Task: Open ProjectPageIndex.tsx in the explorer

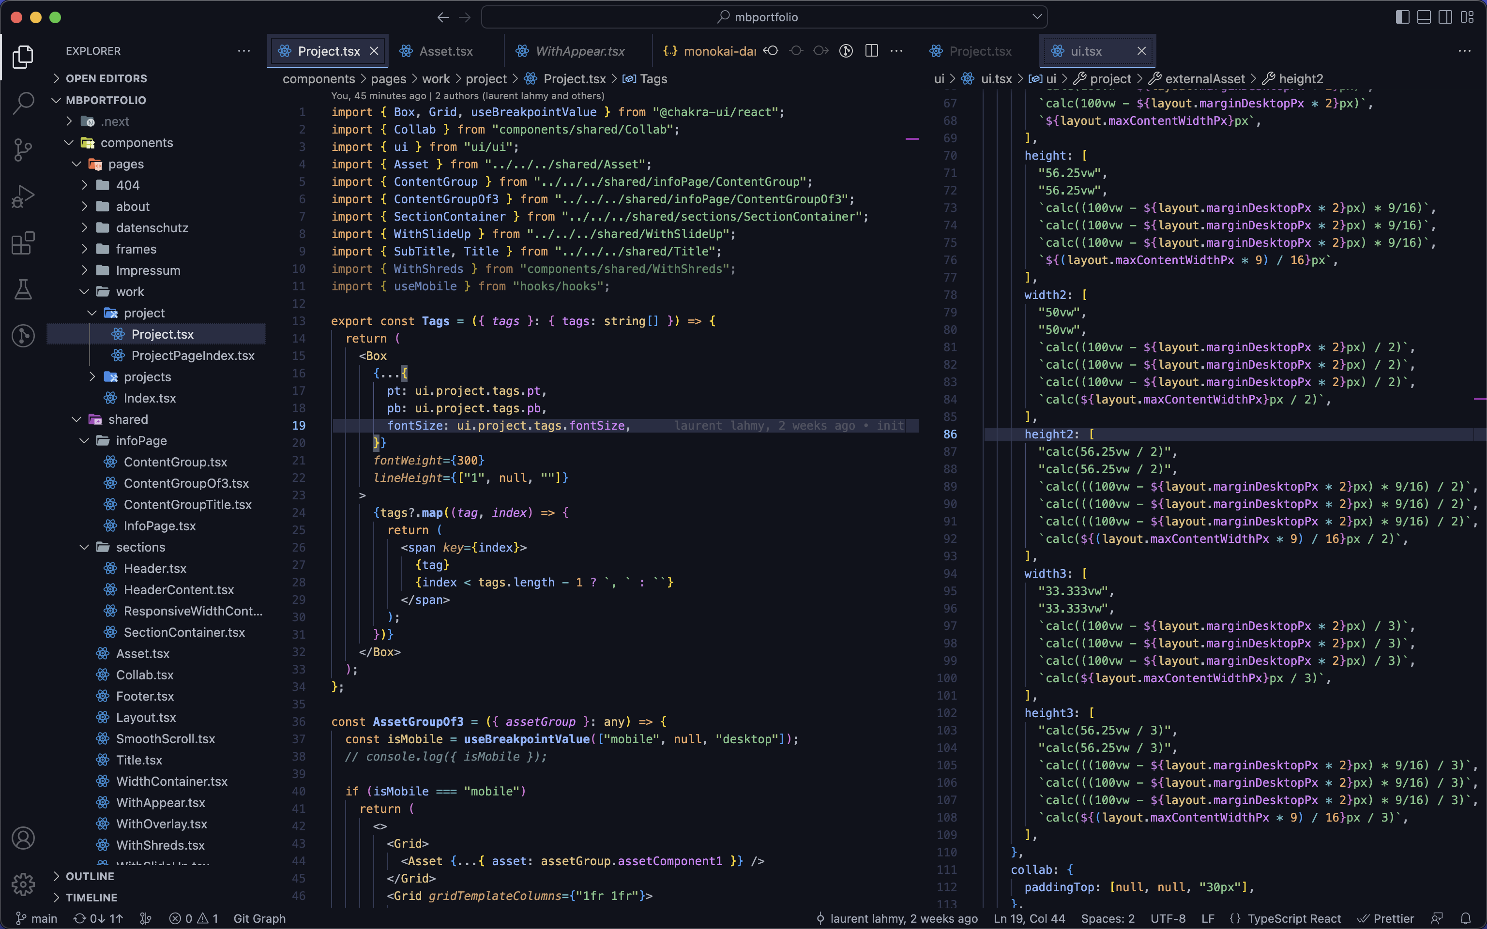Action: coord(192,355)
